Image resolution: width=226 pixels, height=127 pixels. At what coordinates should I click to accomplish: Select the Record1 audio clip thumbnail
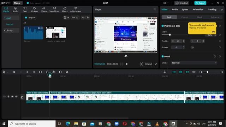[x=34, y=33]
